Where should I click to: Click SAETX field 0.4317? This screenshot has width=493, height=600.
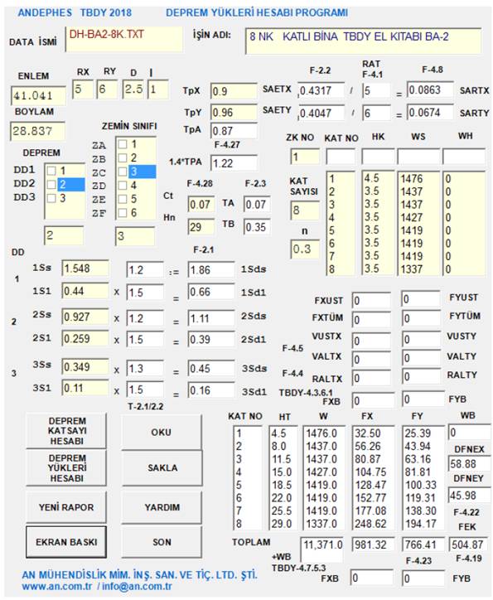(x=321, y=91)
